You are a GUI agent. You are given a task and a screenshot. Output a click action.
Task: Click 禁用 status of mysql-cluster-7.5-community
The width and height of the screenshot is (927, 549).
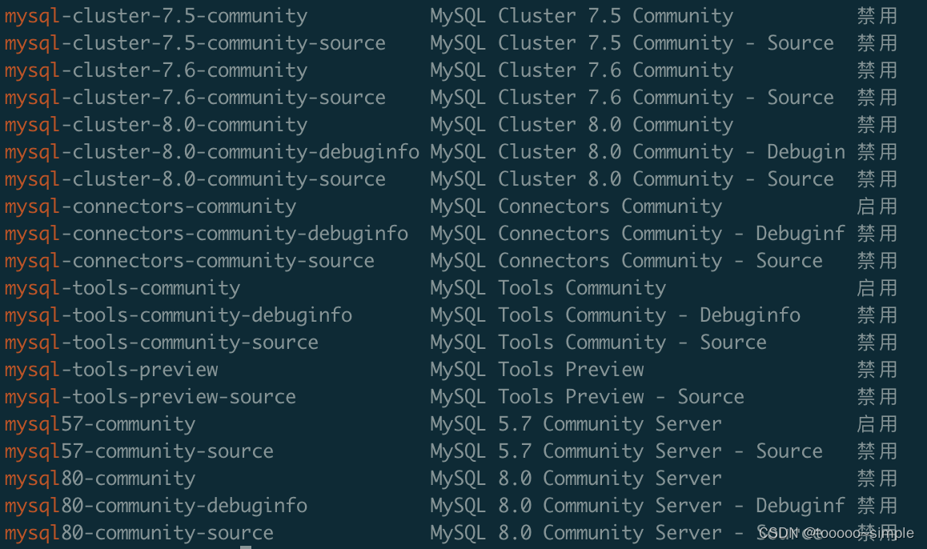877,16
